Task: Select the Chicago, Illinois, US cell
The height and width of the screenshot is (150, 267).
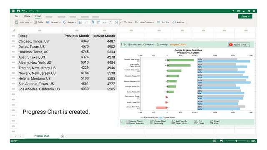Action: click(40, 41)
